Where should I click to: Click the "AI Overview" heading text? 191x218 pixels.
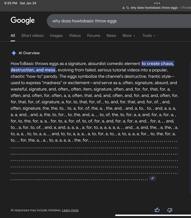click(29, 53)
